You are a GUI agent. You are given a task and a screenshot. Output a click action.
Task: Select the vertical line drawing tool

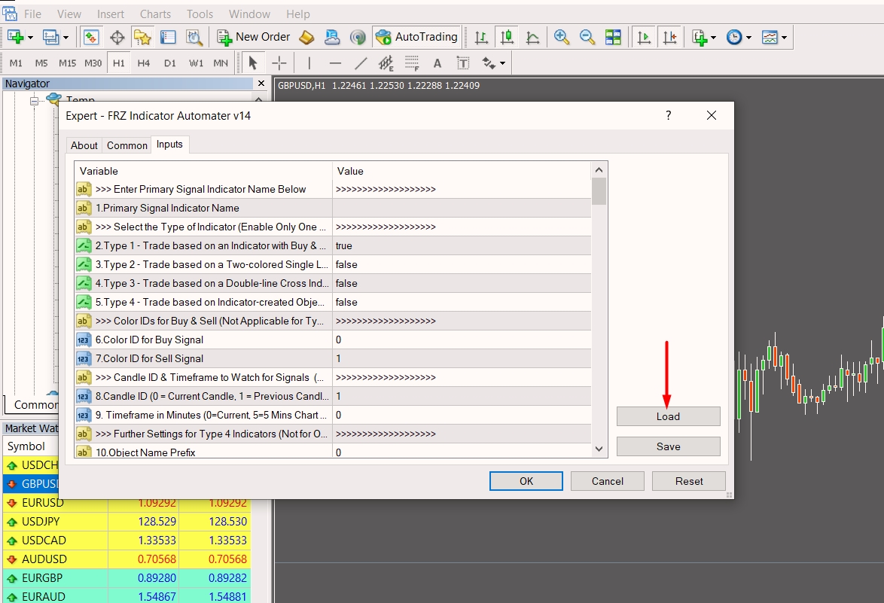[x=309, y=63]
